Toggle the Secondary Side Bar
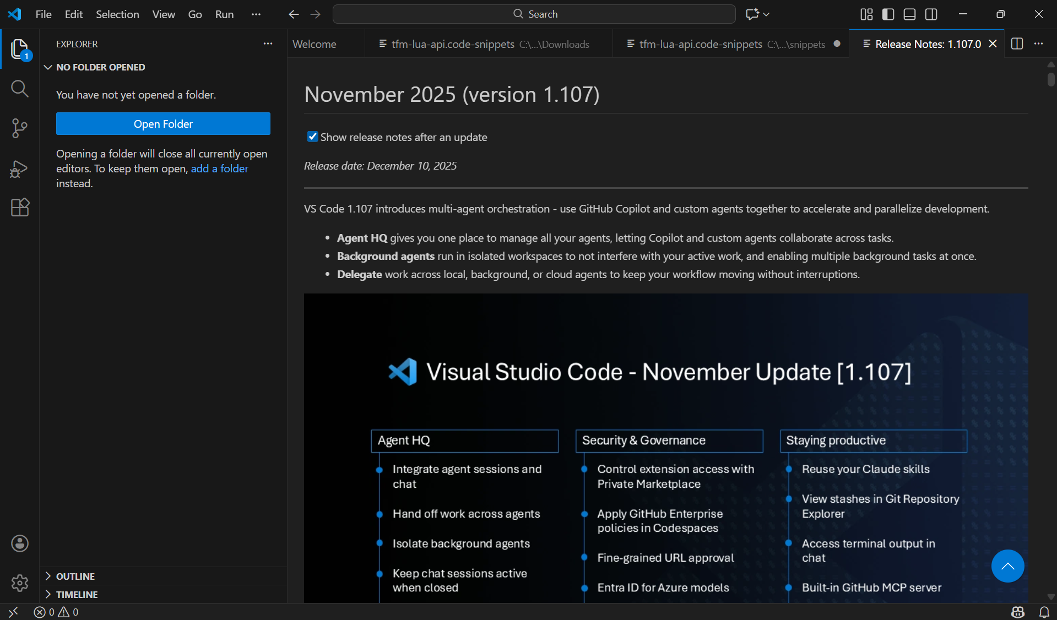The width and height of the screenshot is (1057, 620). (931, 14)
